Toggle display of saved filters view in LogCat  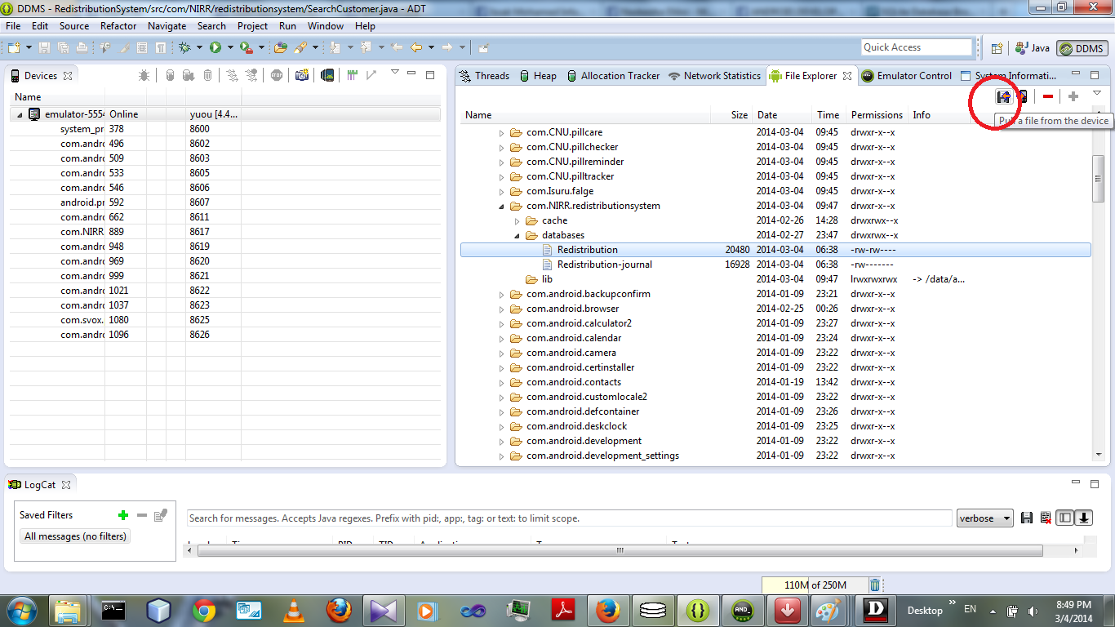1064,518
